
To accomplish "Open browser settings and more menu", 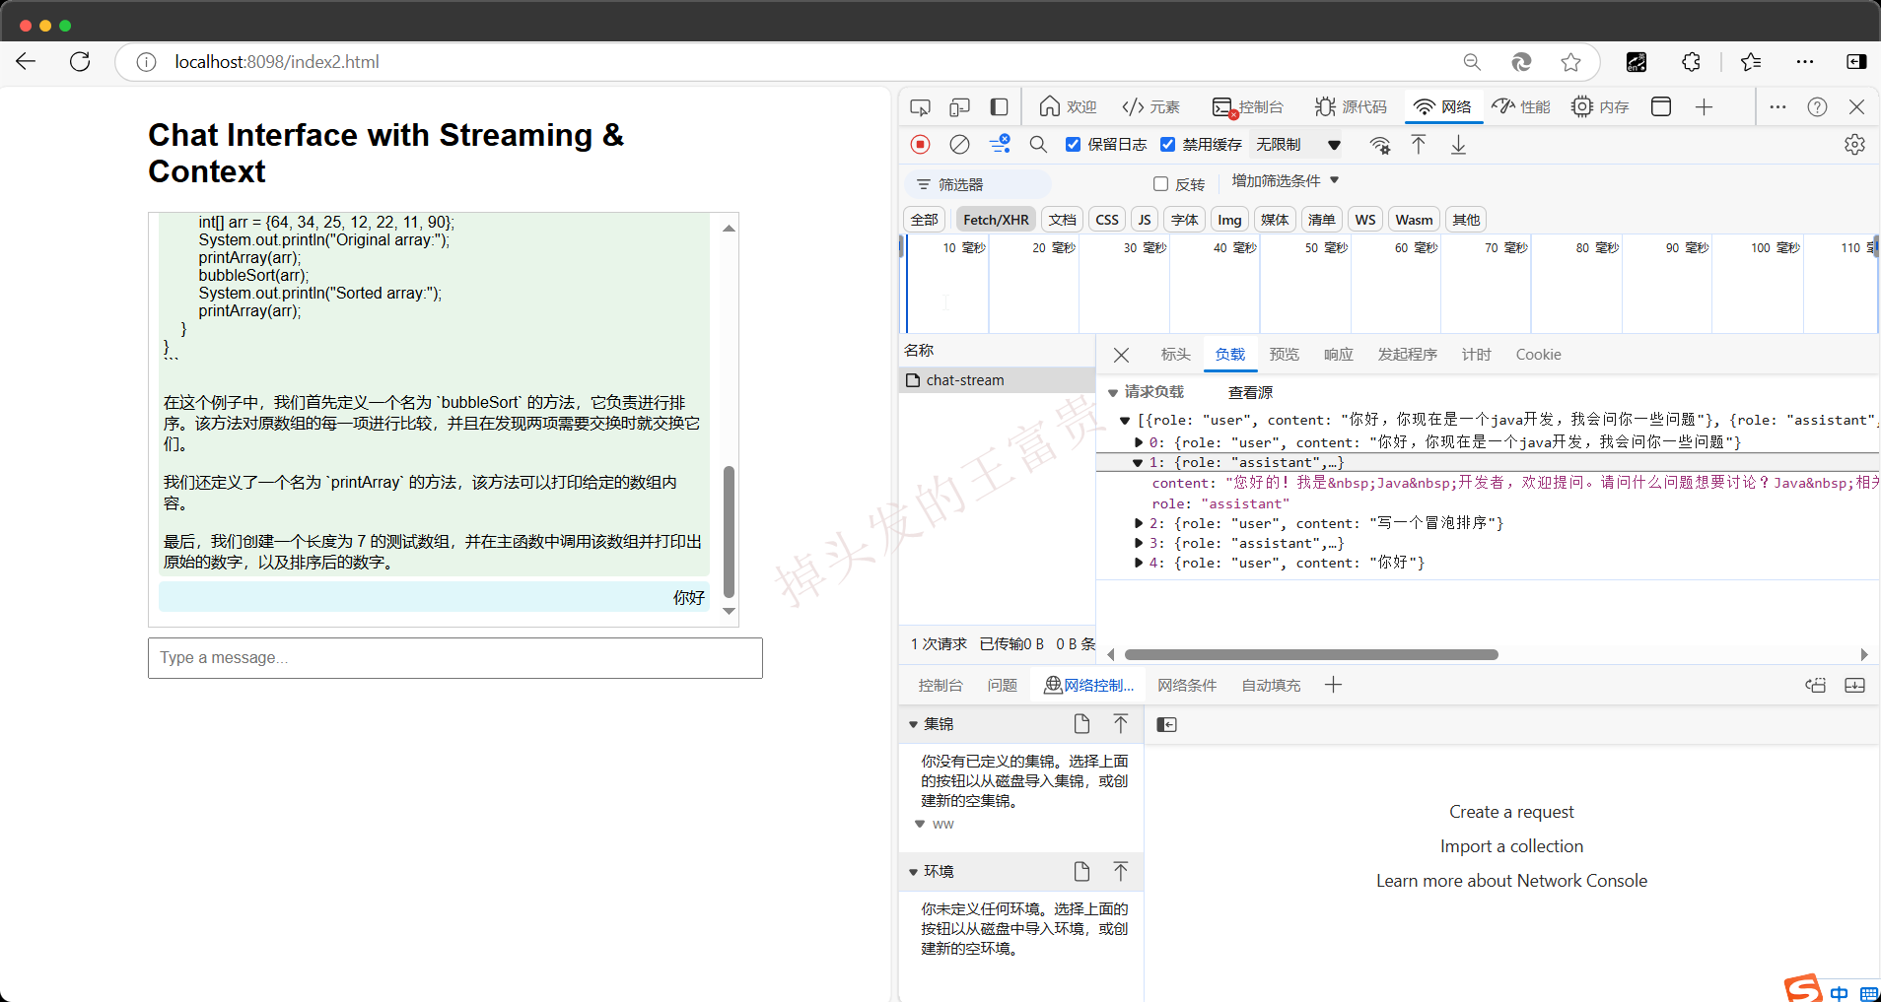I will tap(1805, 62).
